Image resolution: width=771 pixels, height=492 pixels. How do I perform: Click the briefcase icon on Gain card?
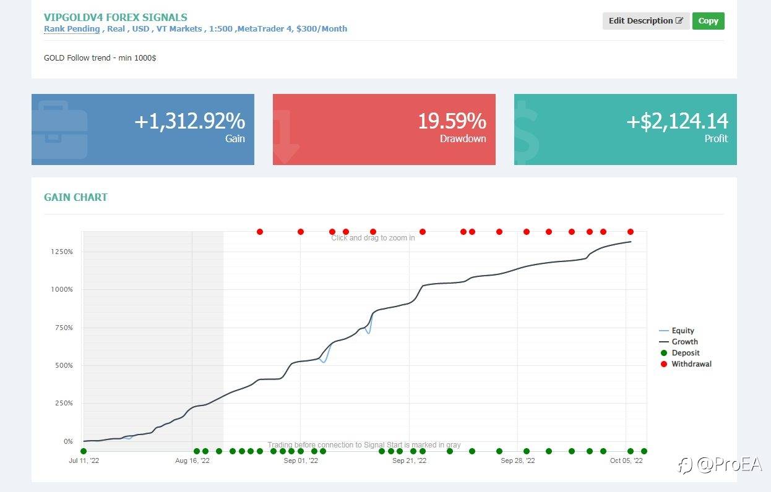pyautogui.click(x=59, y=129)
